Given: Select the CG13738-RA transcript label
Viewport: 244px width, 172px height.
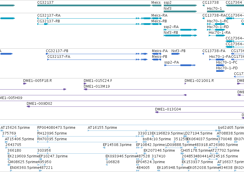Looking at the screenshot, I should coord(214,15).
